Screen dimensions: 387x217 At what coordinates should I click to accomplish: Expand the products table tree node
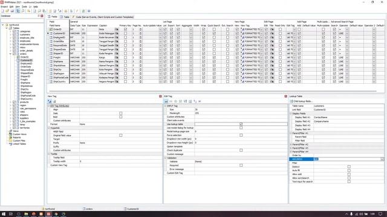click(x=10, y=102)
